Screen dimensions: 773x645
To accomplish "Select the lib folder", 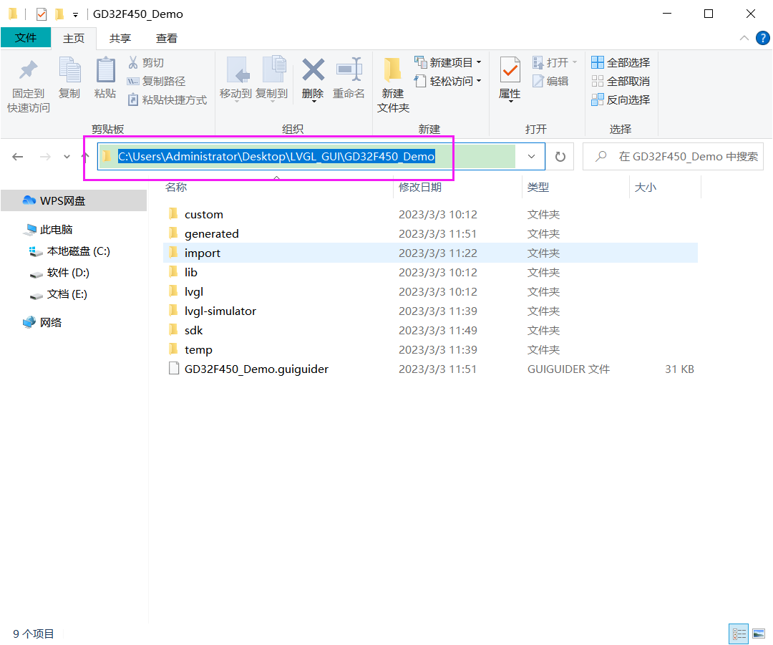I will 430,272.
